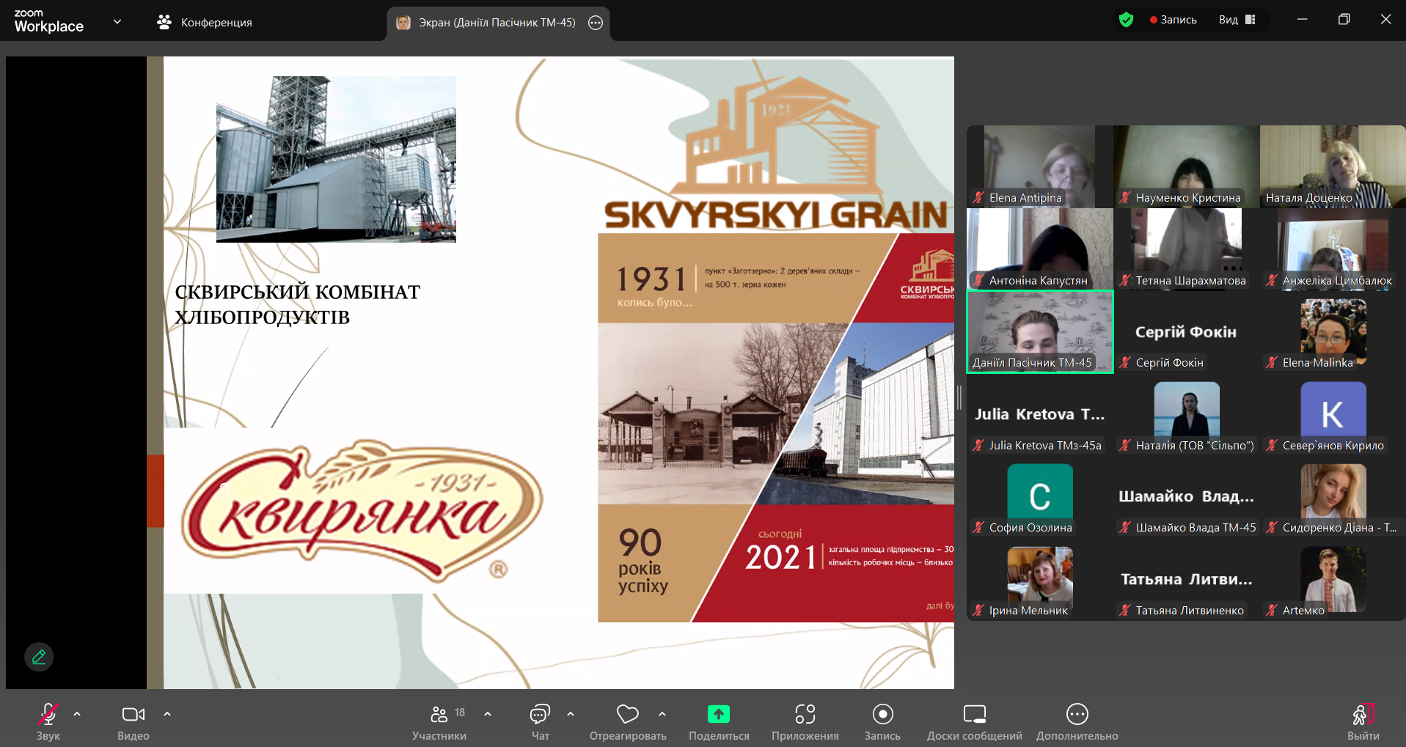Switch to the Конференция tab

pyautogui.click(x=205, y=23)
